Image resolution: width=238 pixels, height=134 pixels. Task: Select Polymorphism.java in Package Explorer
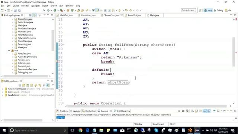26,38
